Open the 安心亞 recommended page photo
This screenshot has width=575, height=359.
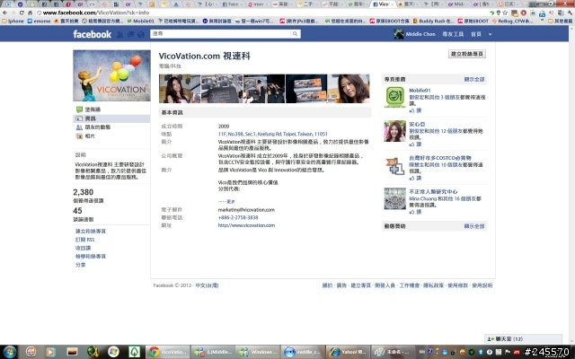point(395,131)
